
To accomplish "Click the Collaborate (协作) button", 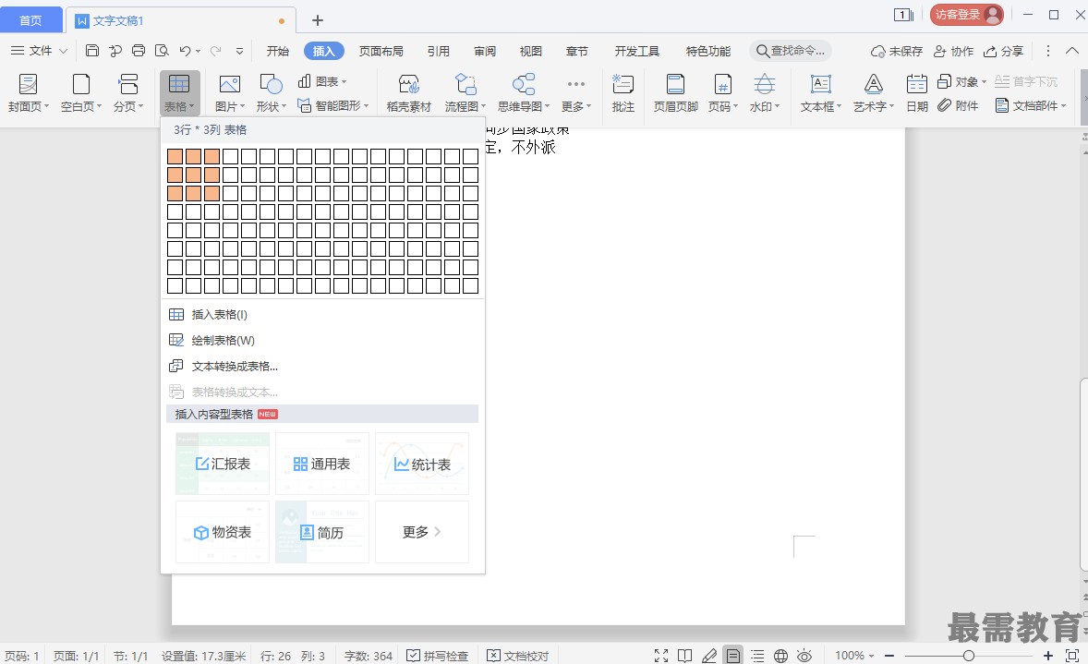I will [x=953, y=51].
